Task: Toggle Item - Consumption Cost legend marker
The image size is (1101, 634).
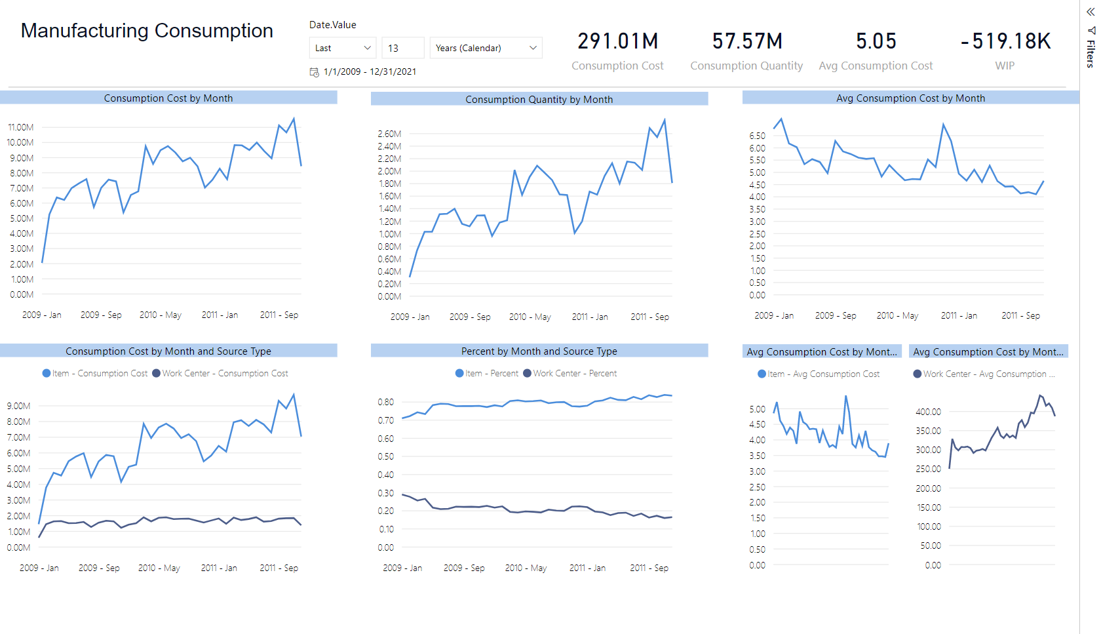Action: pyautogui.click(x=47, y=373)
